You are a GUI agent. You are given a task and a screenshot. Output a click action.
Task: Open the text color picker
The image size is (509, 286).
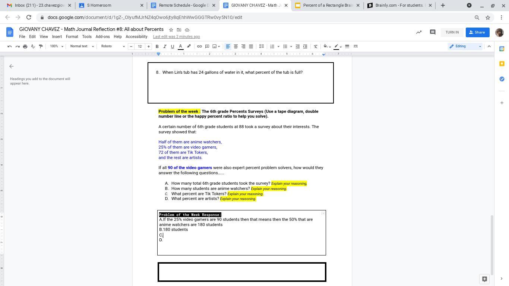(x=180, y=47)
